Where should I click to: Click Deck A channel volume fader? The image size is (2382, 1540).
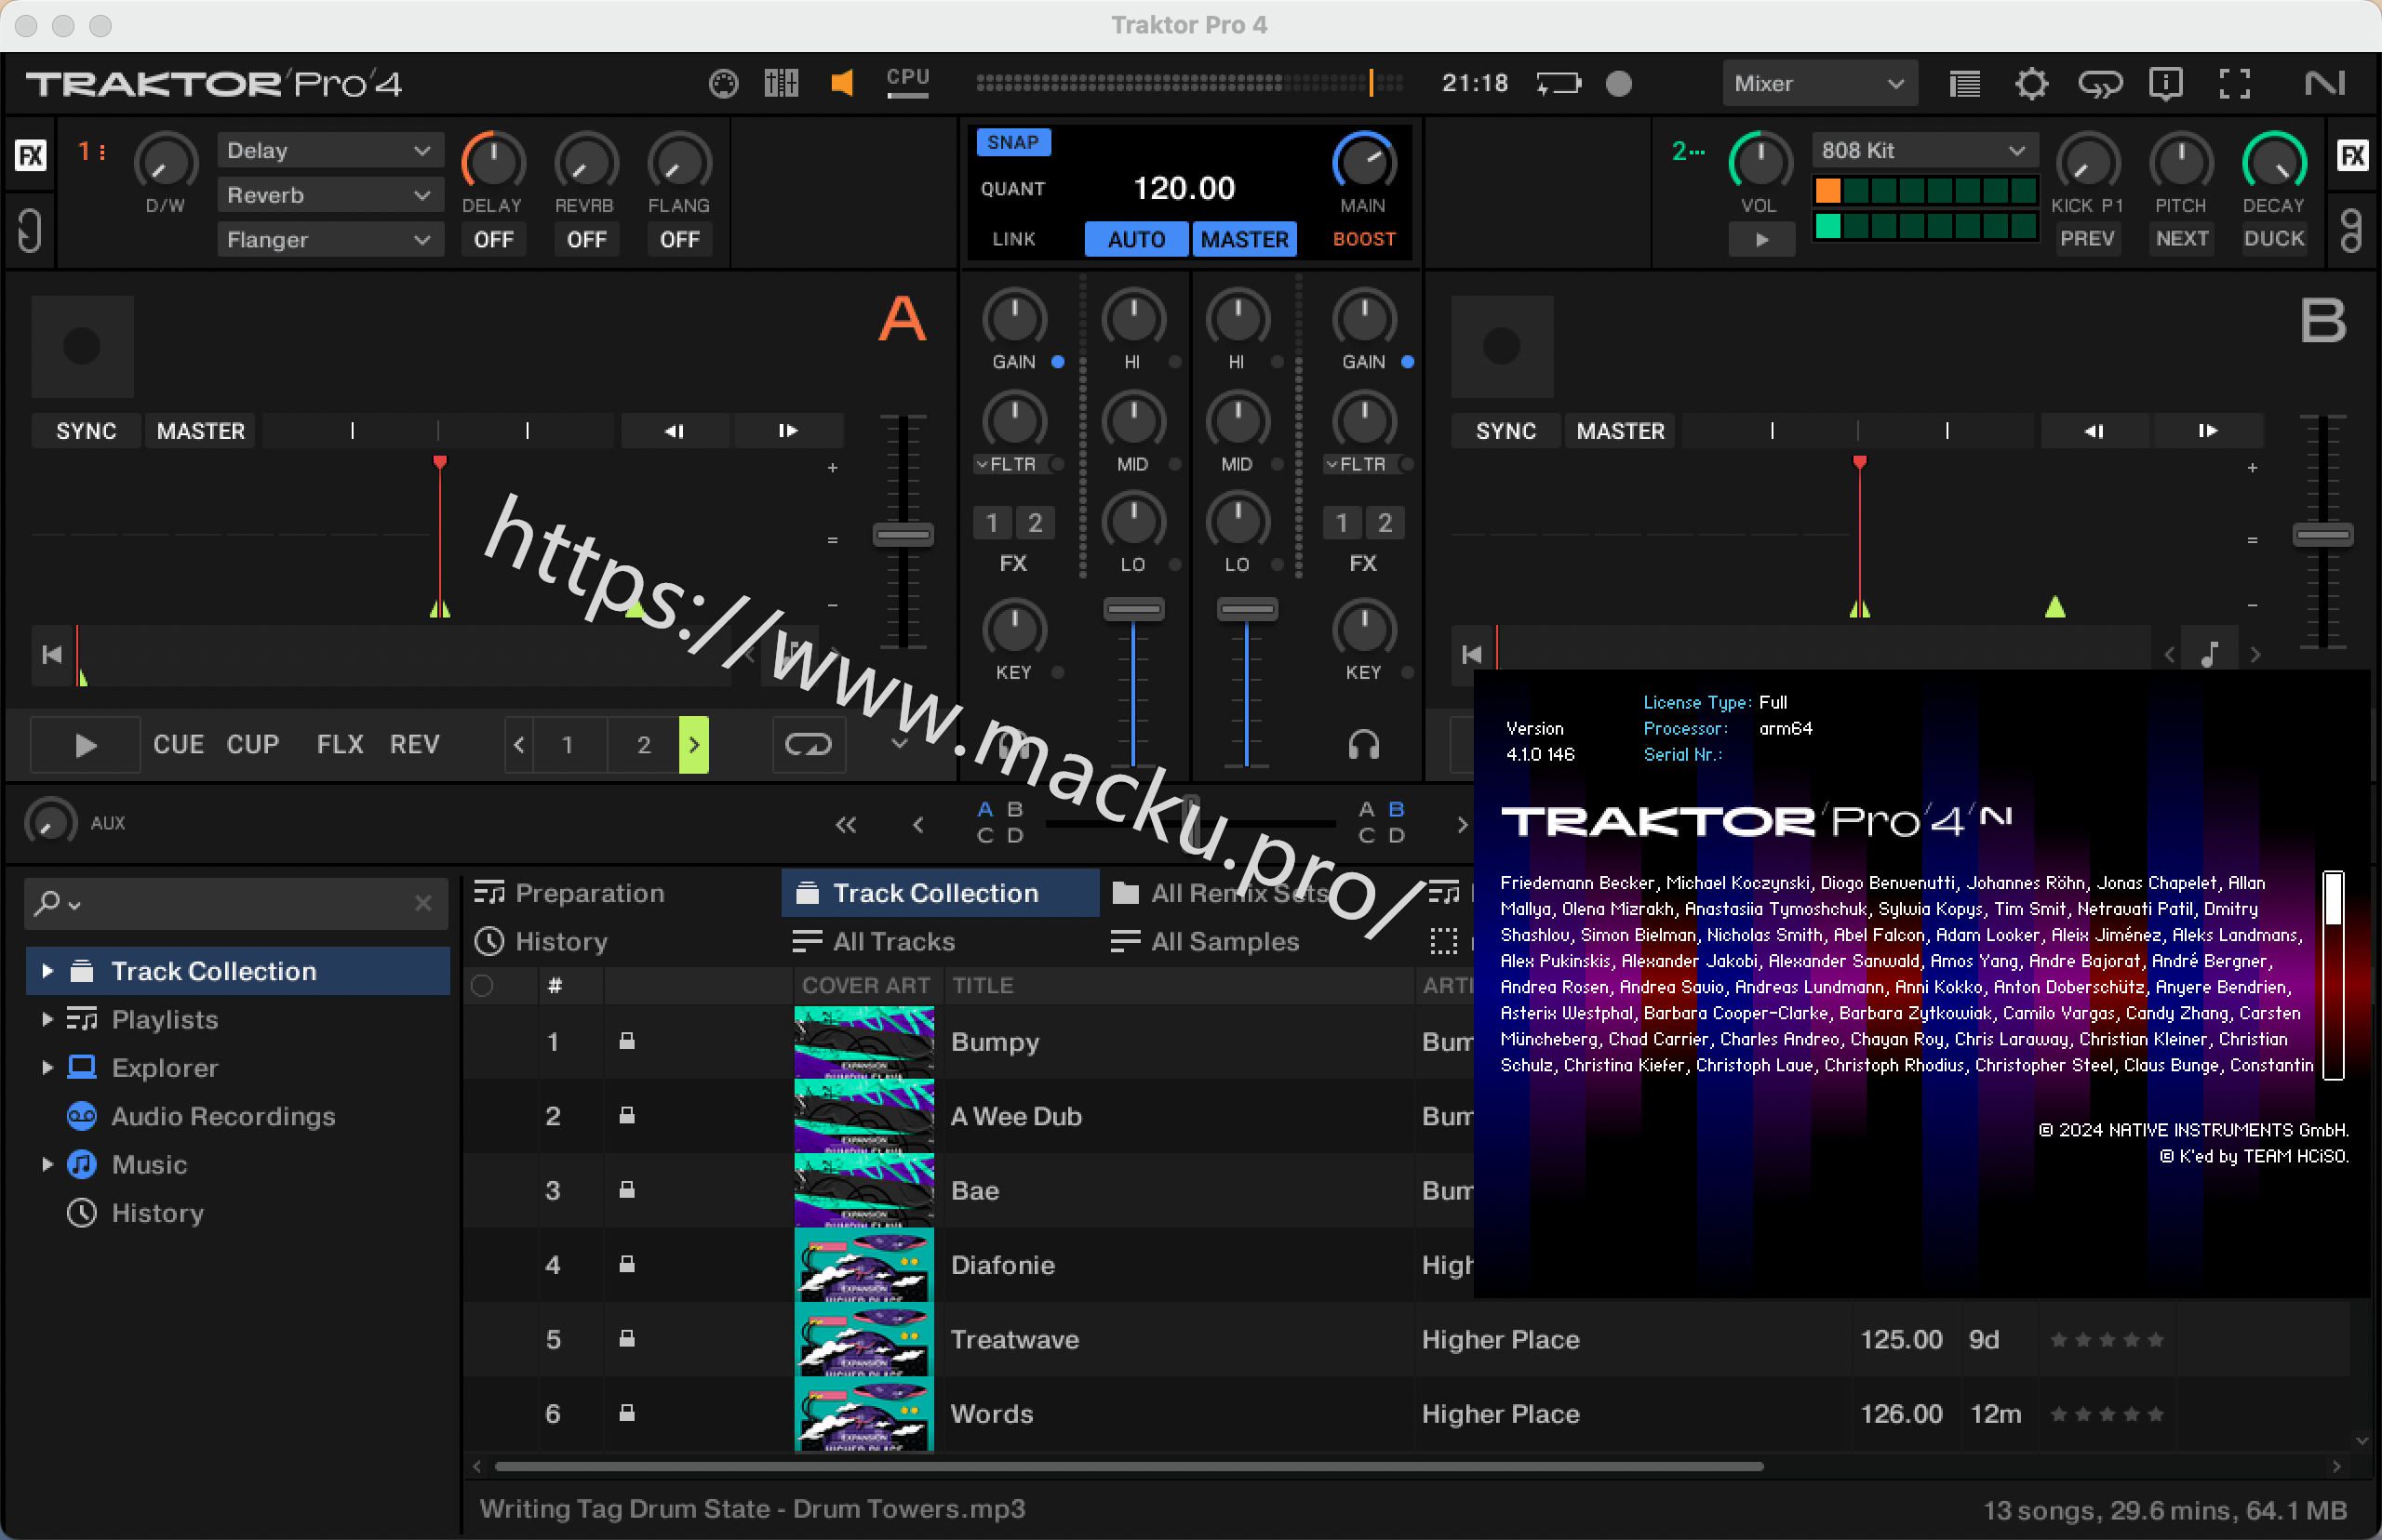(1133, 609)
